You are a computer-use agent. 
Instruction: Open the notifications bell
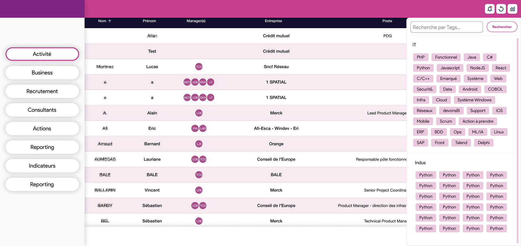(x=490, y=9)
